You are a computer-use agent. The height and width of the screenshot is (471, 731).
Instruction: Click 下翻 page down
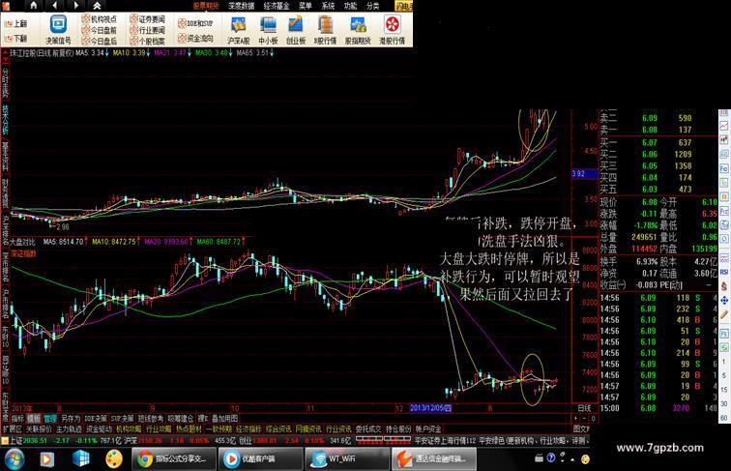click(15, 38)
